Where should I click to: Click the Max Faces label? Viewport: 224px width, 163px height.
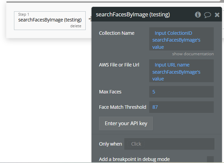click(110, 92)
